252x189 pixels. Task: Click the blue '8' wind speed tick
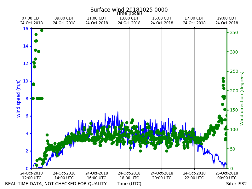pyautogui.click(x=27, y=99)
